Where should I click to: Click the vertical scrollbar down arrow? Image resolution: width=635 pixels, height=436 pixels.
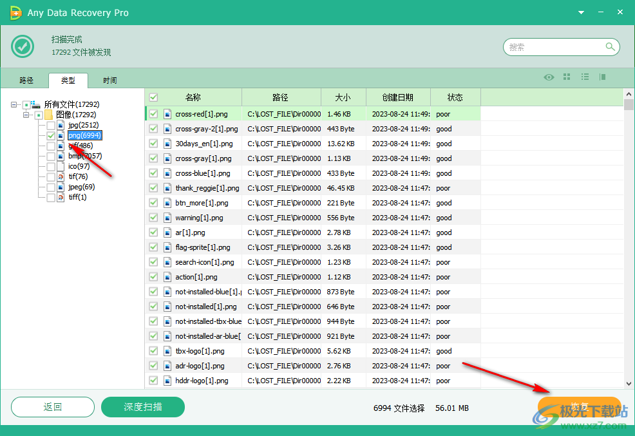tap(629, 384)
